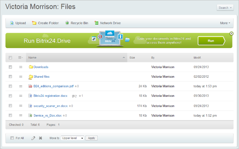The width and height of the screenshot is (239, 149).
Task: Open the Search dropdown
Action: pyautogui.click(x=225, y=8)
